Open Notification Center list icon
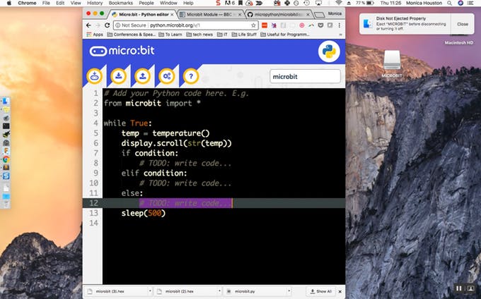The height and width of the screenshot is (299, 481). (470, 3)
